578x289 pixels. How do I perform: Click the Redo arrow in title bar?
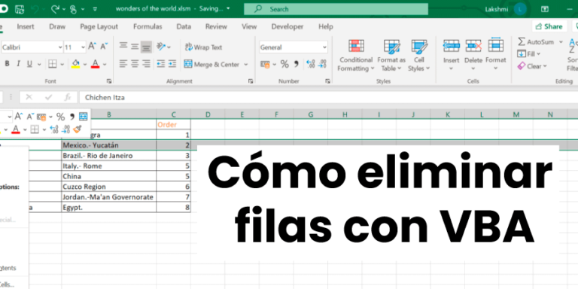(56, 8)
